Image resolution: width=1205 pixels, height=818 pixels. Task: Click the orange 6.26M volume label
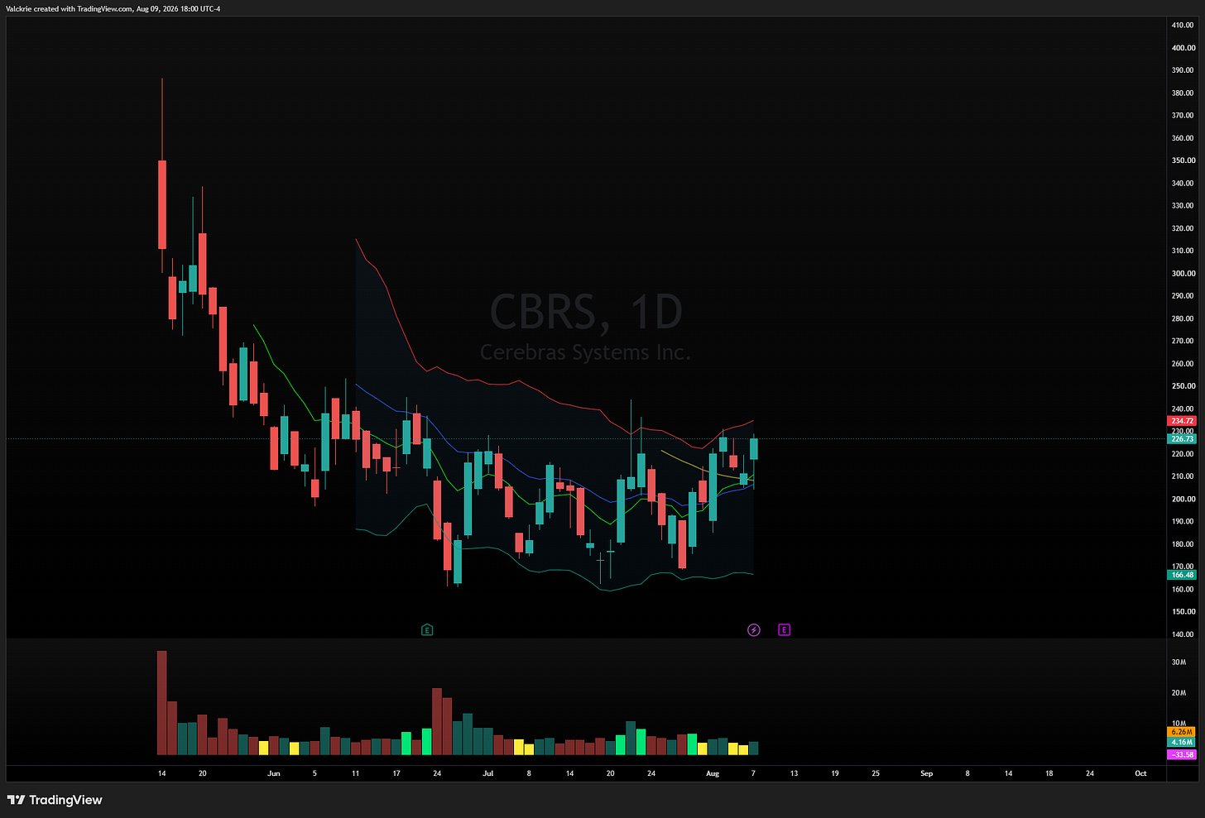tap(1182, 732)
